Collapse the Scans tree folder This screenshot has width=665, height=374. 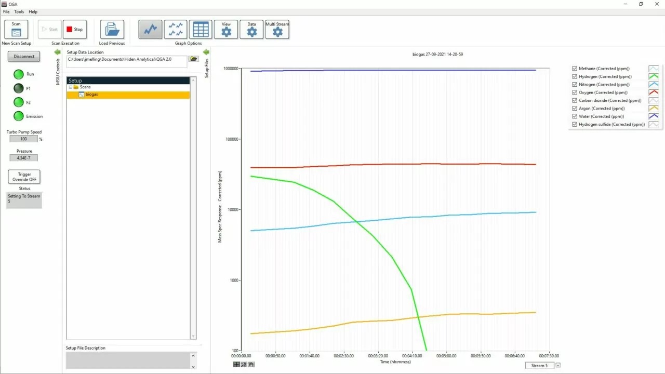[70, 87]
